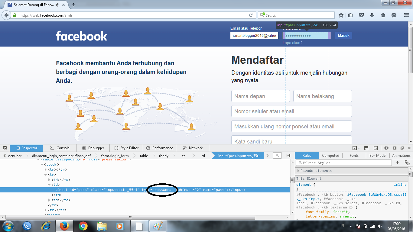The image size is (413, 232).
Task: Close the developer tools panel
Action: tap(409, 148)
